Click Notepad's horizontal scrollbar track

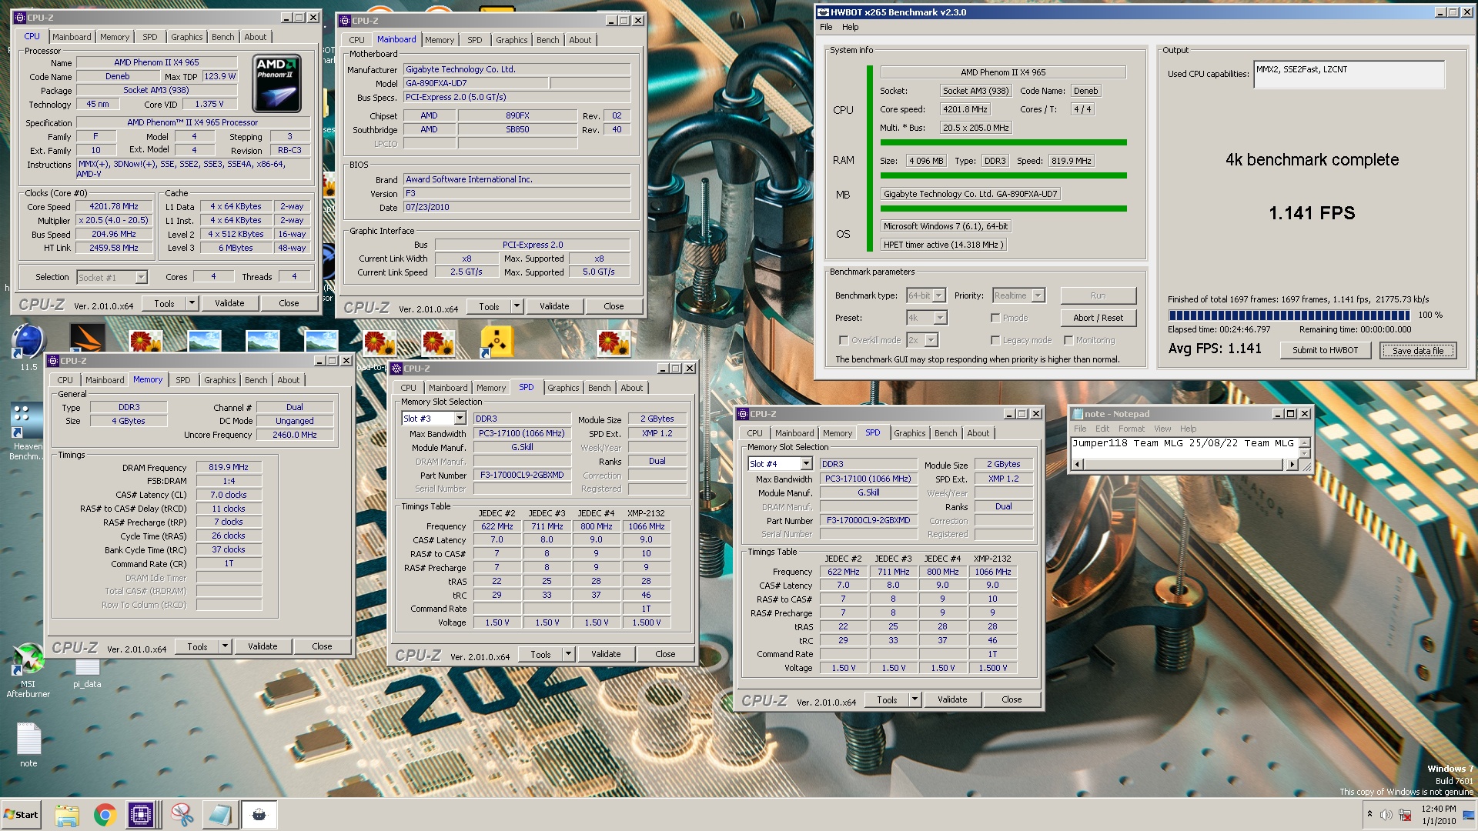tap(1185, 464)
